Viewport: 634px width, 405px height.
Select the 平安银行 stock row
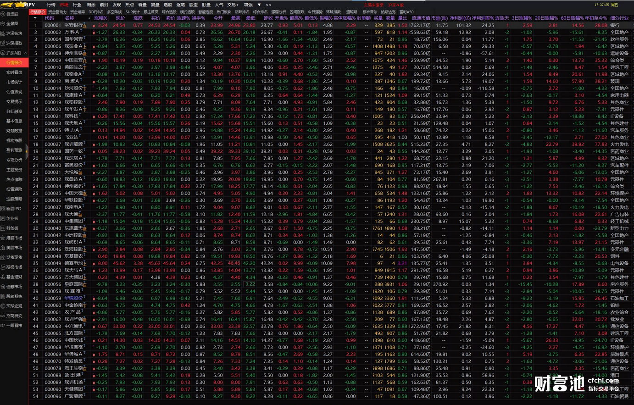(73, 25)
